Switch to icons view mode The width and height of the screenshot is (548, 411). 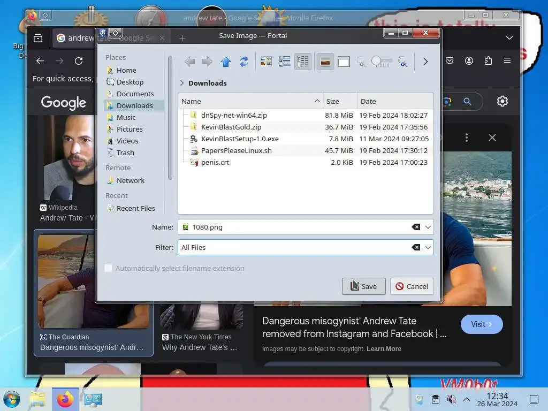coord(266,62)
